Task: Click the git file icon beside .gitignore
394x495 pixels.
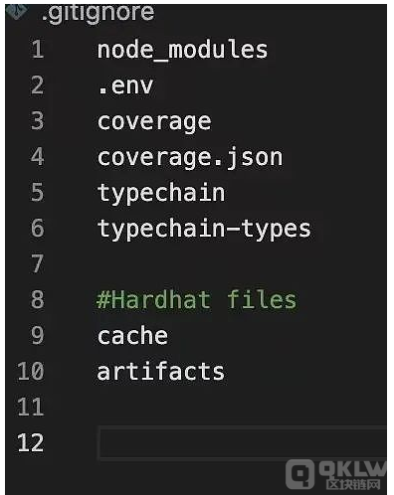Action: pos(16,12)
